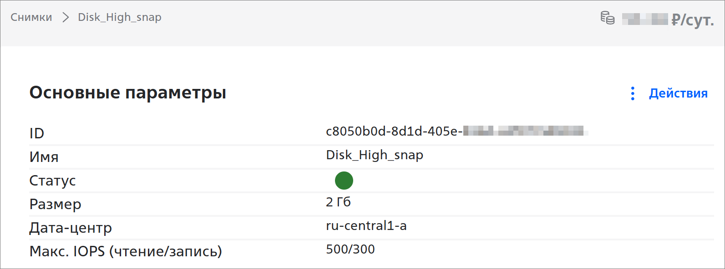The width and height of the screenshot is (725, 269).
Task: Open the Действия actions link
Action: tap(678, 93)
